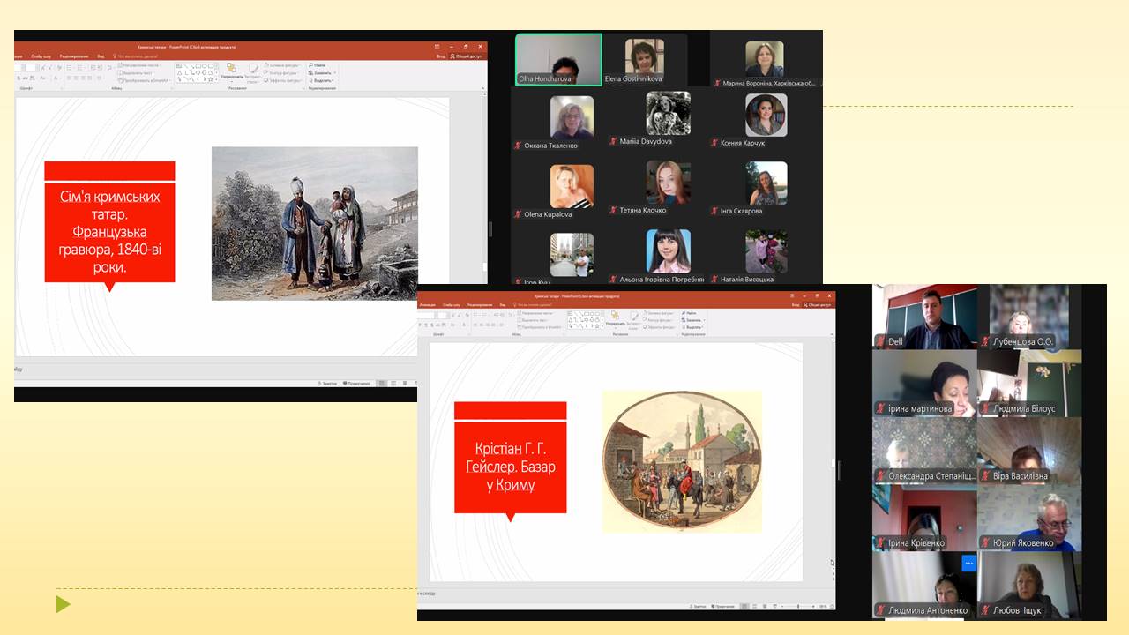Image resolution: width=1129 pixels, height=635 pixels.
Task: Click Упорядочить in the family engraving PowerPoint window
Action: click(x=231, y=72)
